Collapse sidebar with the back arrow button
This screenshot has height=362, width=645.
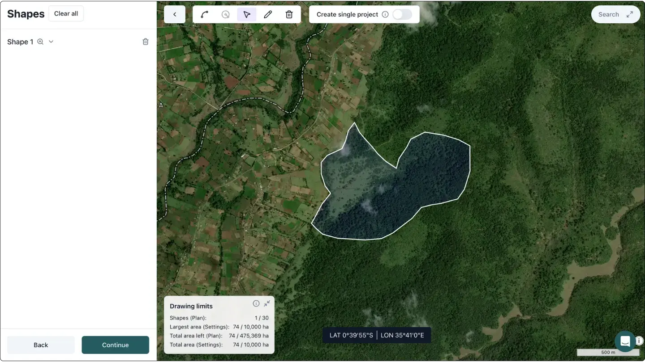pyautogui.click(x=175, y=14)
